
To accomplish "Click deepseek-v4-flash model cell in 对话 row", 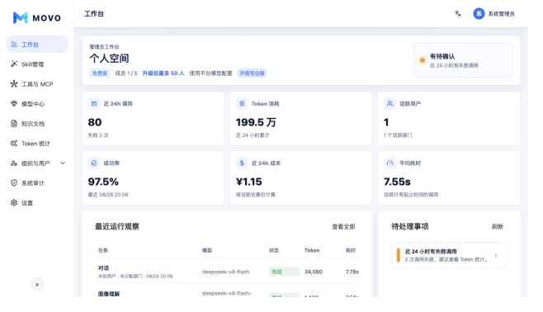I will (x=226, y=272).
